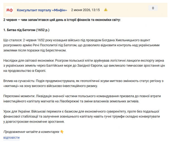This screenshot has height=142, width=170.
Task: Click the timestamp 2 июня 2026, 13:15
Action: point(85,10)
